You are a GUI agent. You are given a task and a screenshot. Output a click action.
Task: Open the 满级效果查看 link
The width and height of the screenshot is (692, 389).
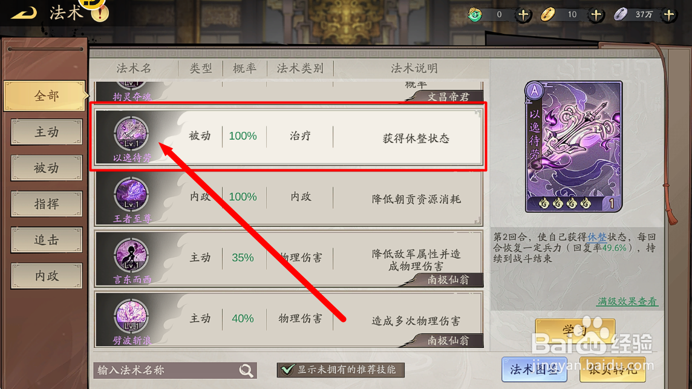pyautogui.click(x=627, y=301)
